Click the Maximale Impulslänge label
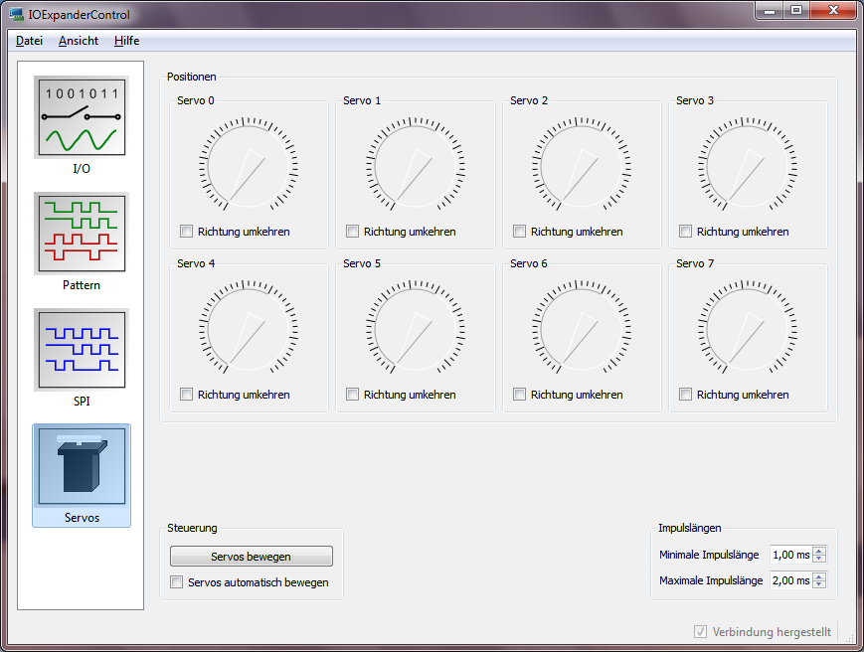 [711, 580]
